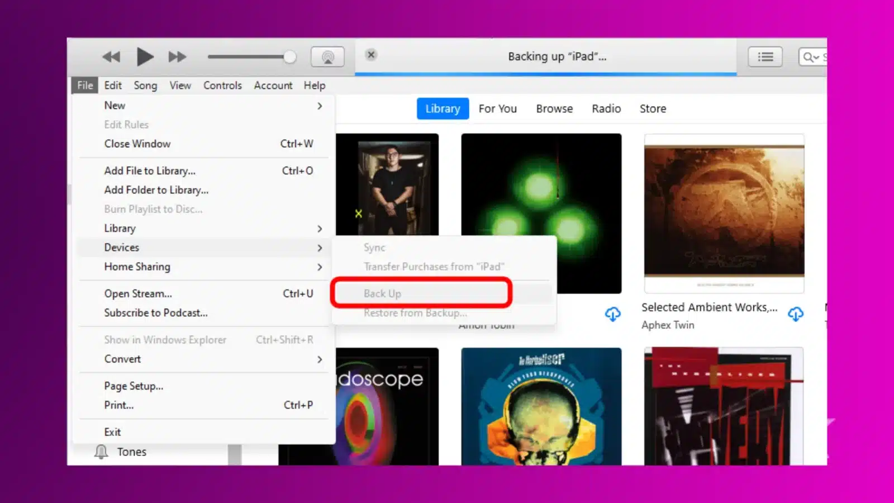Click the search magnifier field
894x503 pixels.
coord(812,56)
